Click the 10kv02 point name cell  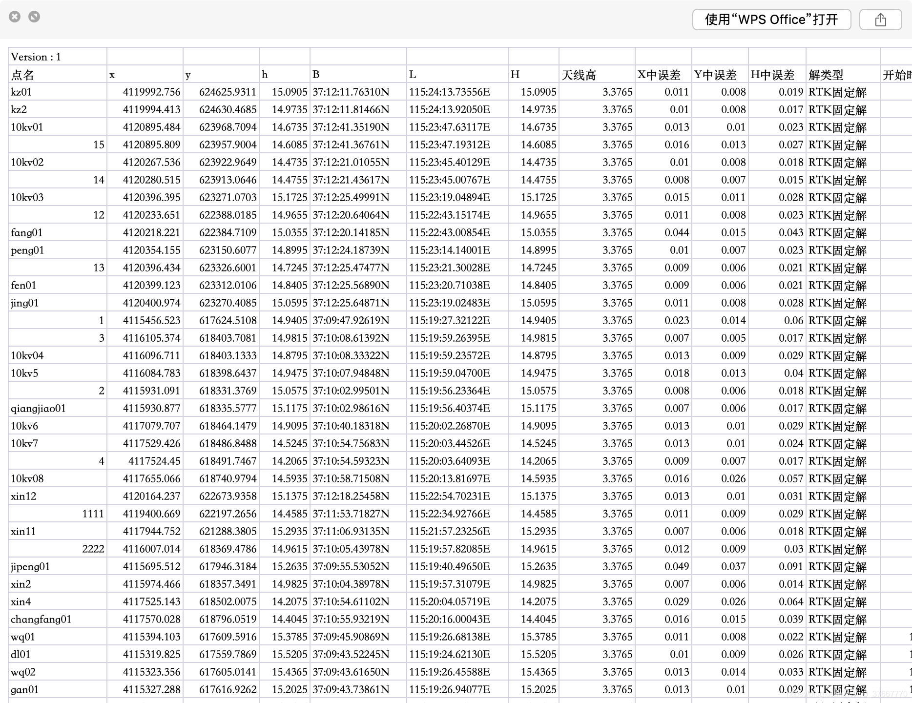point(58,162)
